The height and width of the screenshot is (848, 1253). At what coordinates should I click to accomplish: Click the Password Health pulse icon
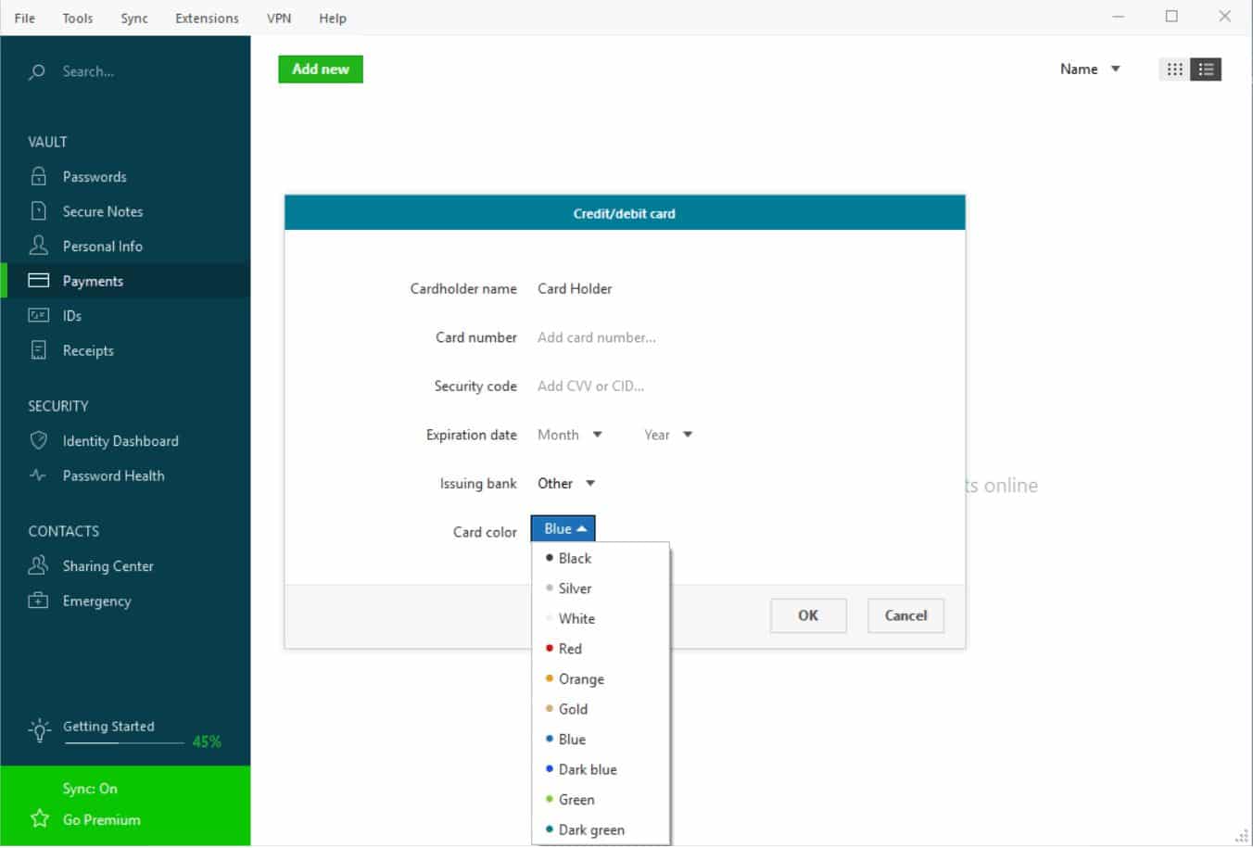click(38, 475)
